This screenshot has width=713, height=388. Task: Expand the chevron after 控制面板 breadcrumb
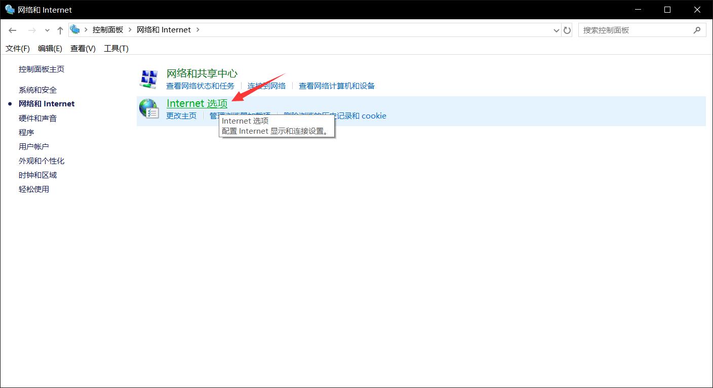pyautogui.click(x=130, y=30)
